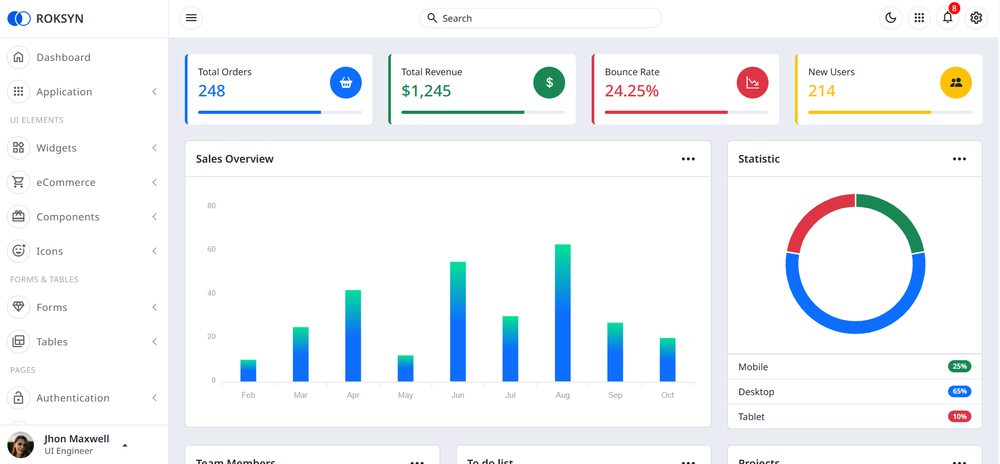
Task: Click the Total Orders blue progress bar
Action: pos(260,112)
